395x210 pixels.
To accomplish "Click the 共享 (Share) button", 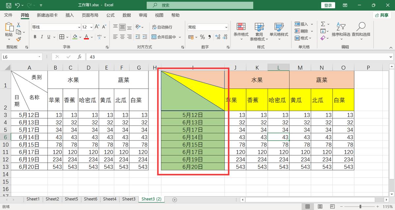I will click(384, 15).
